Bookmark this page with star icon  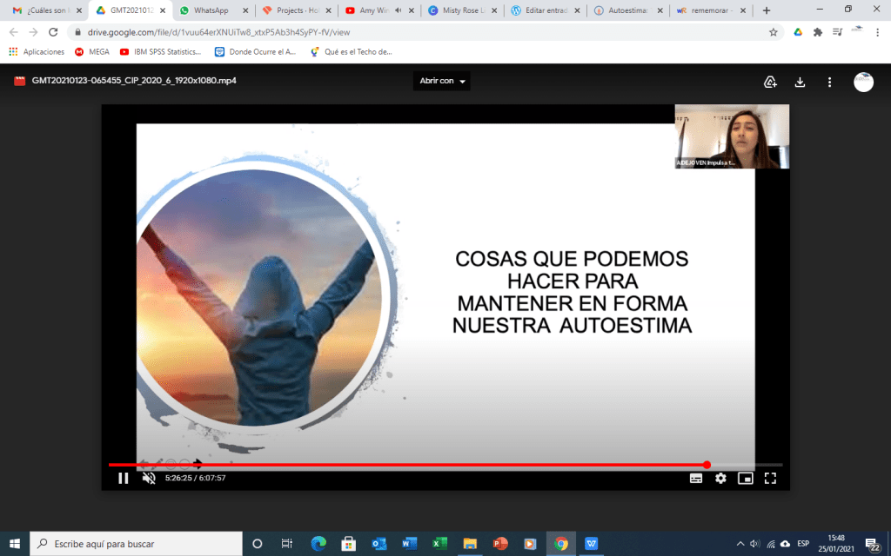(x=773, y=32)
